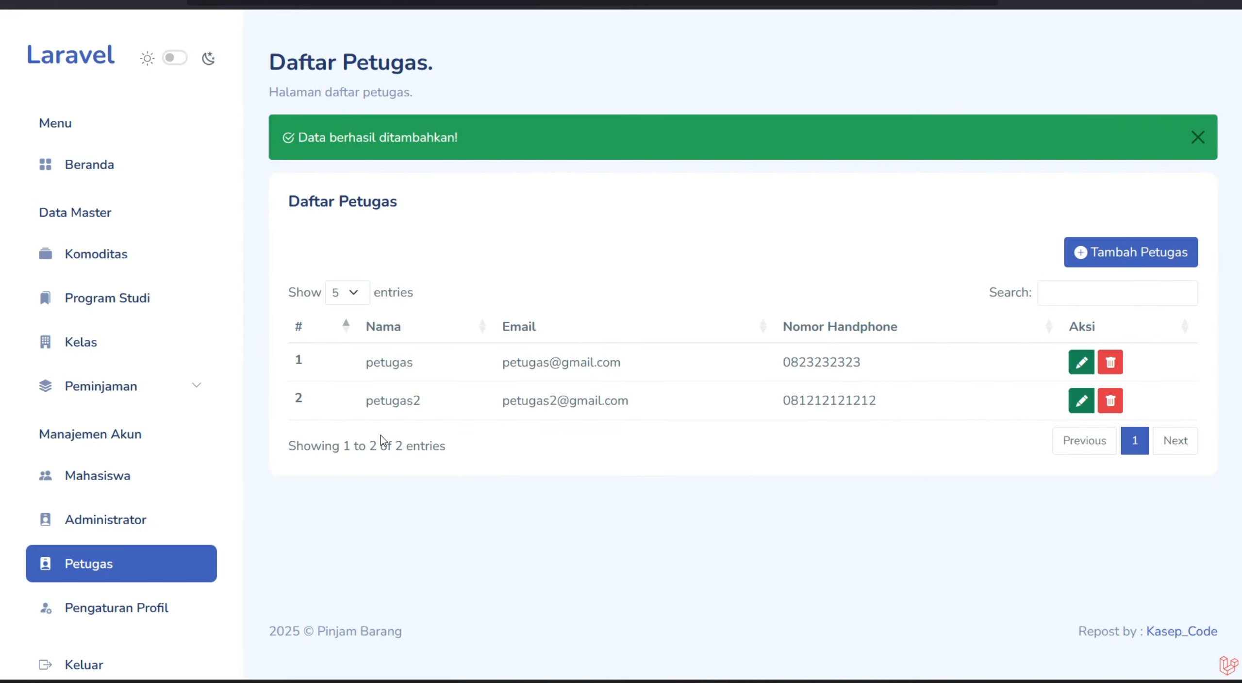The height and width of the screenshot is (683, 1242).
Task: Click the Administrator badge icon
Action: click(x=45, y=519)
